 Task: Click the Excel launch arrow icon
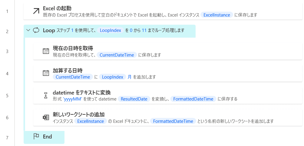point(36,11)
